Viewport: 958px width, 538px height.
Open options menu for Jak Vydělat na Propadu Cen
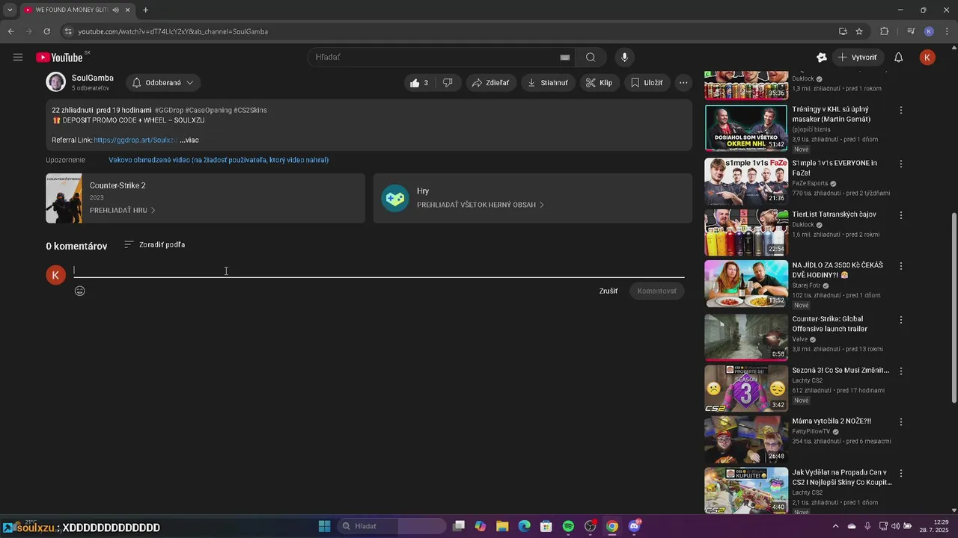[901, 474]
